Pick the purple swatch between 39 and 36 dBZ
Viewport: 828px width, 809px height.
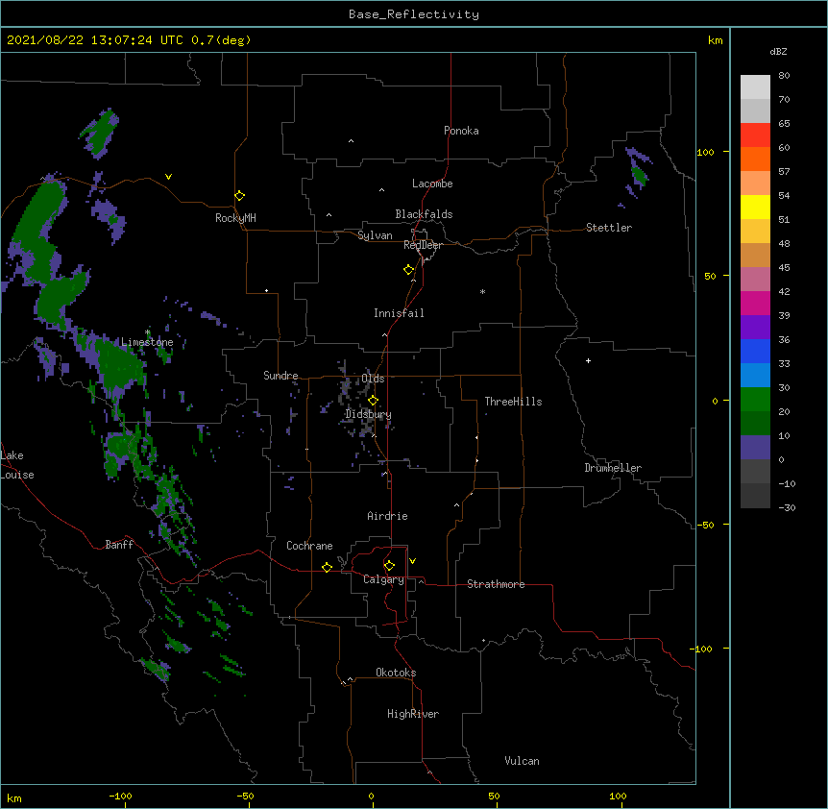(x=755, y=327)
